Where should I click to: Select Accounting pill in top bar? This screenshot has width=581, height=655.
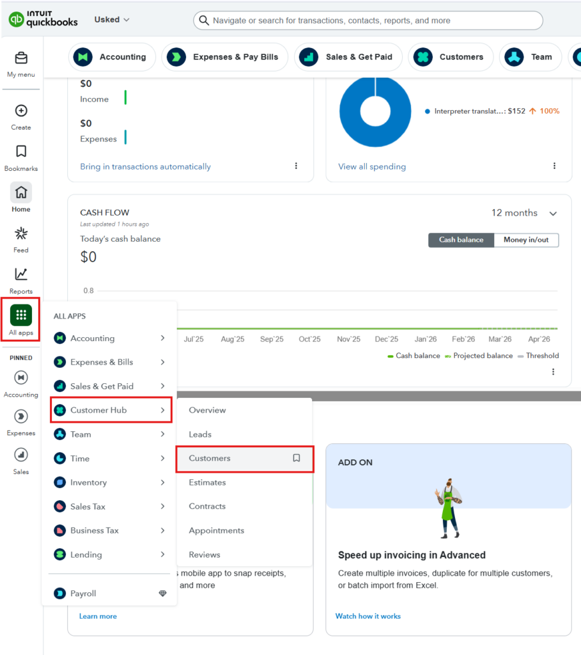(x=112, y=57)
